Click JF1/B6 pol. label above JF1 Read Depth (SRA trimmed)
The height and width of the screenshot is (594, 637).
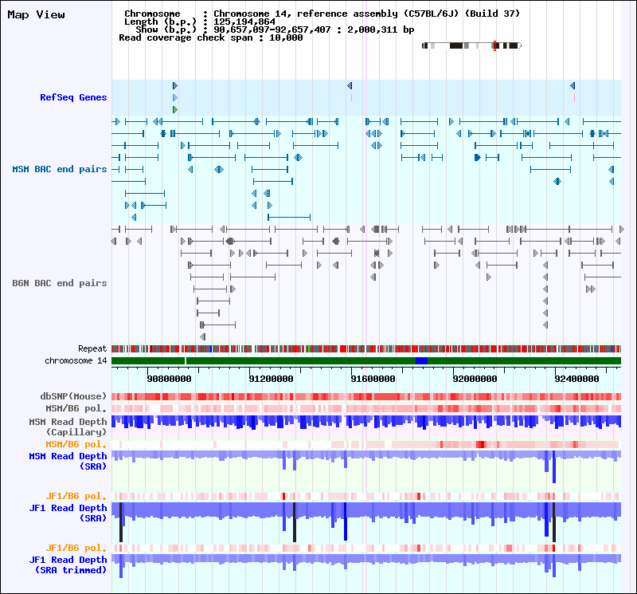[x=76, y=548]
